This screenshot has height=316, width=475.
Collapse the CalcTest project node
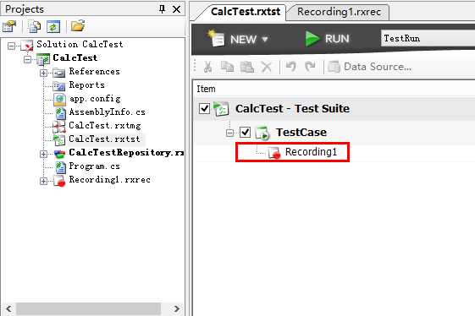(27, 59)
